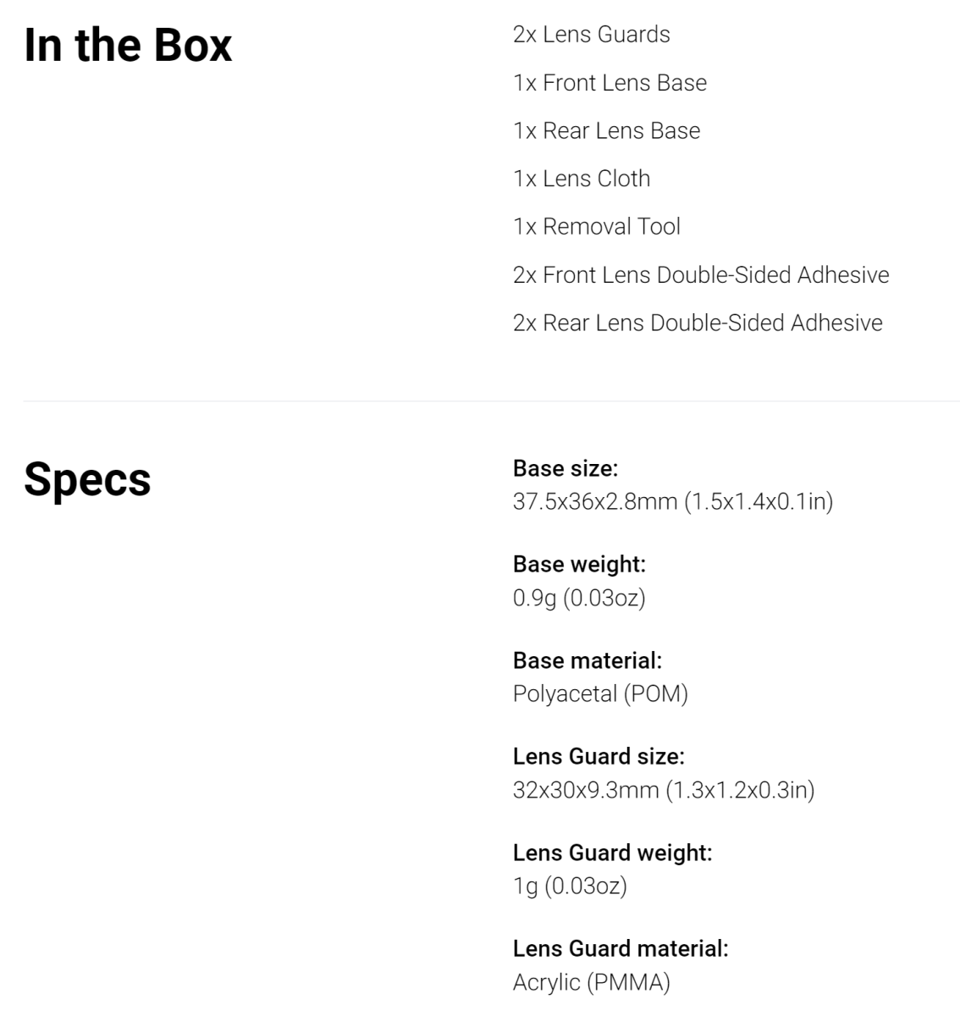Click '1x Front Lens Base' text
The image size is (960, 1016).
(610, 83)
